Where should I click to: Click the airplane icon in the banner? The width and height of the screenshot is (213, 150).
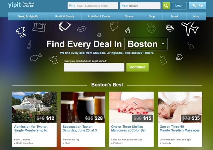point(190,29)
